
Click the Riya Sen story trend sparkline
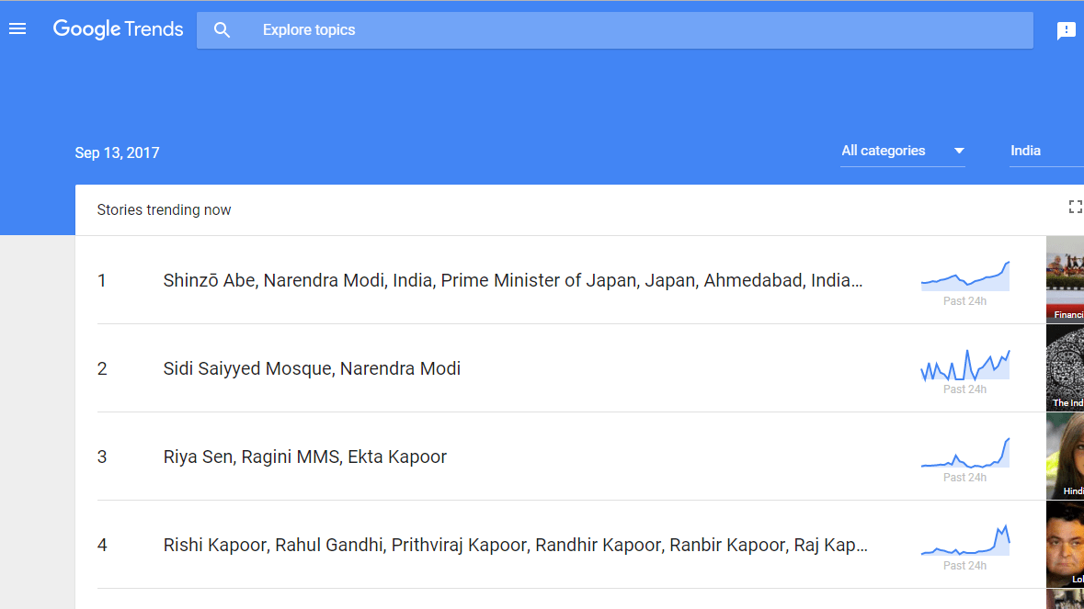(x=965, y=453)
